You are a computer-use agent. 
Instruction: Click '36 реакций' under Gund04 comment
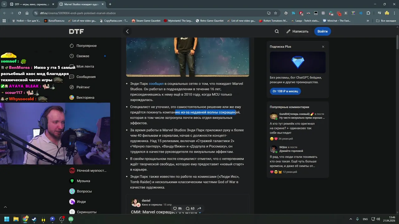point(286,139)
